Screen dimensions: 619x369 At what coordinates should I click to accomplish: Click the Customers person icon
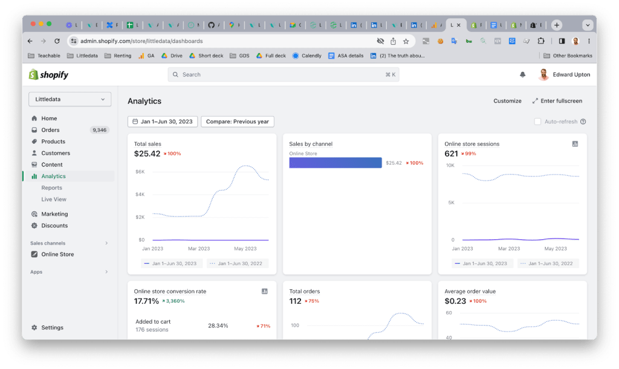(x=34, y=153)
